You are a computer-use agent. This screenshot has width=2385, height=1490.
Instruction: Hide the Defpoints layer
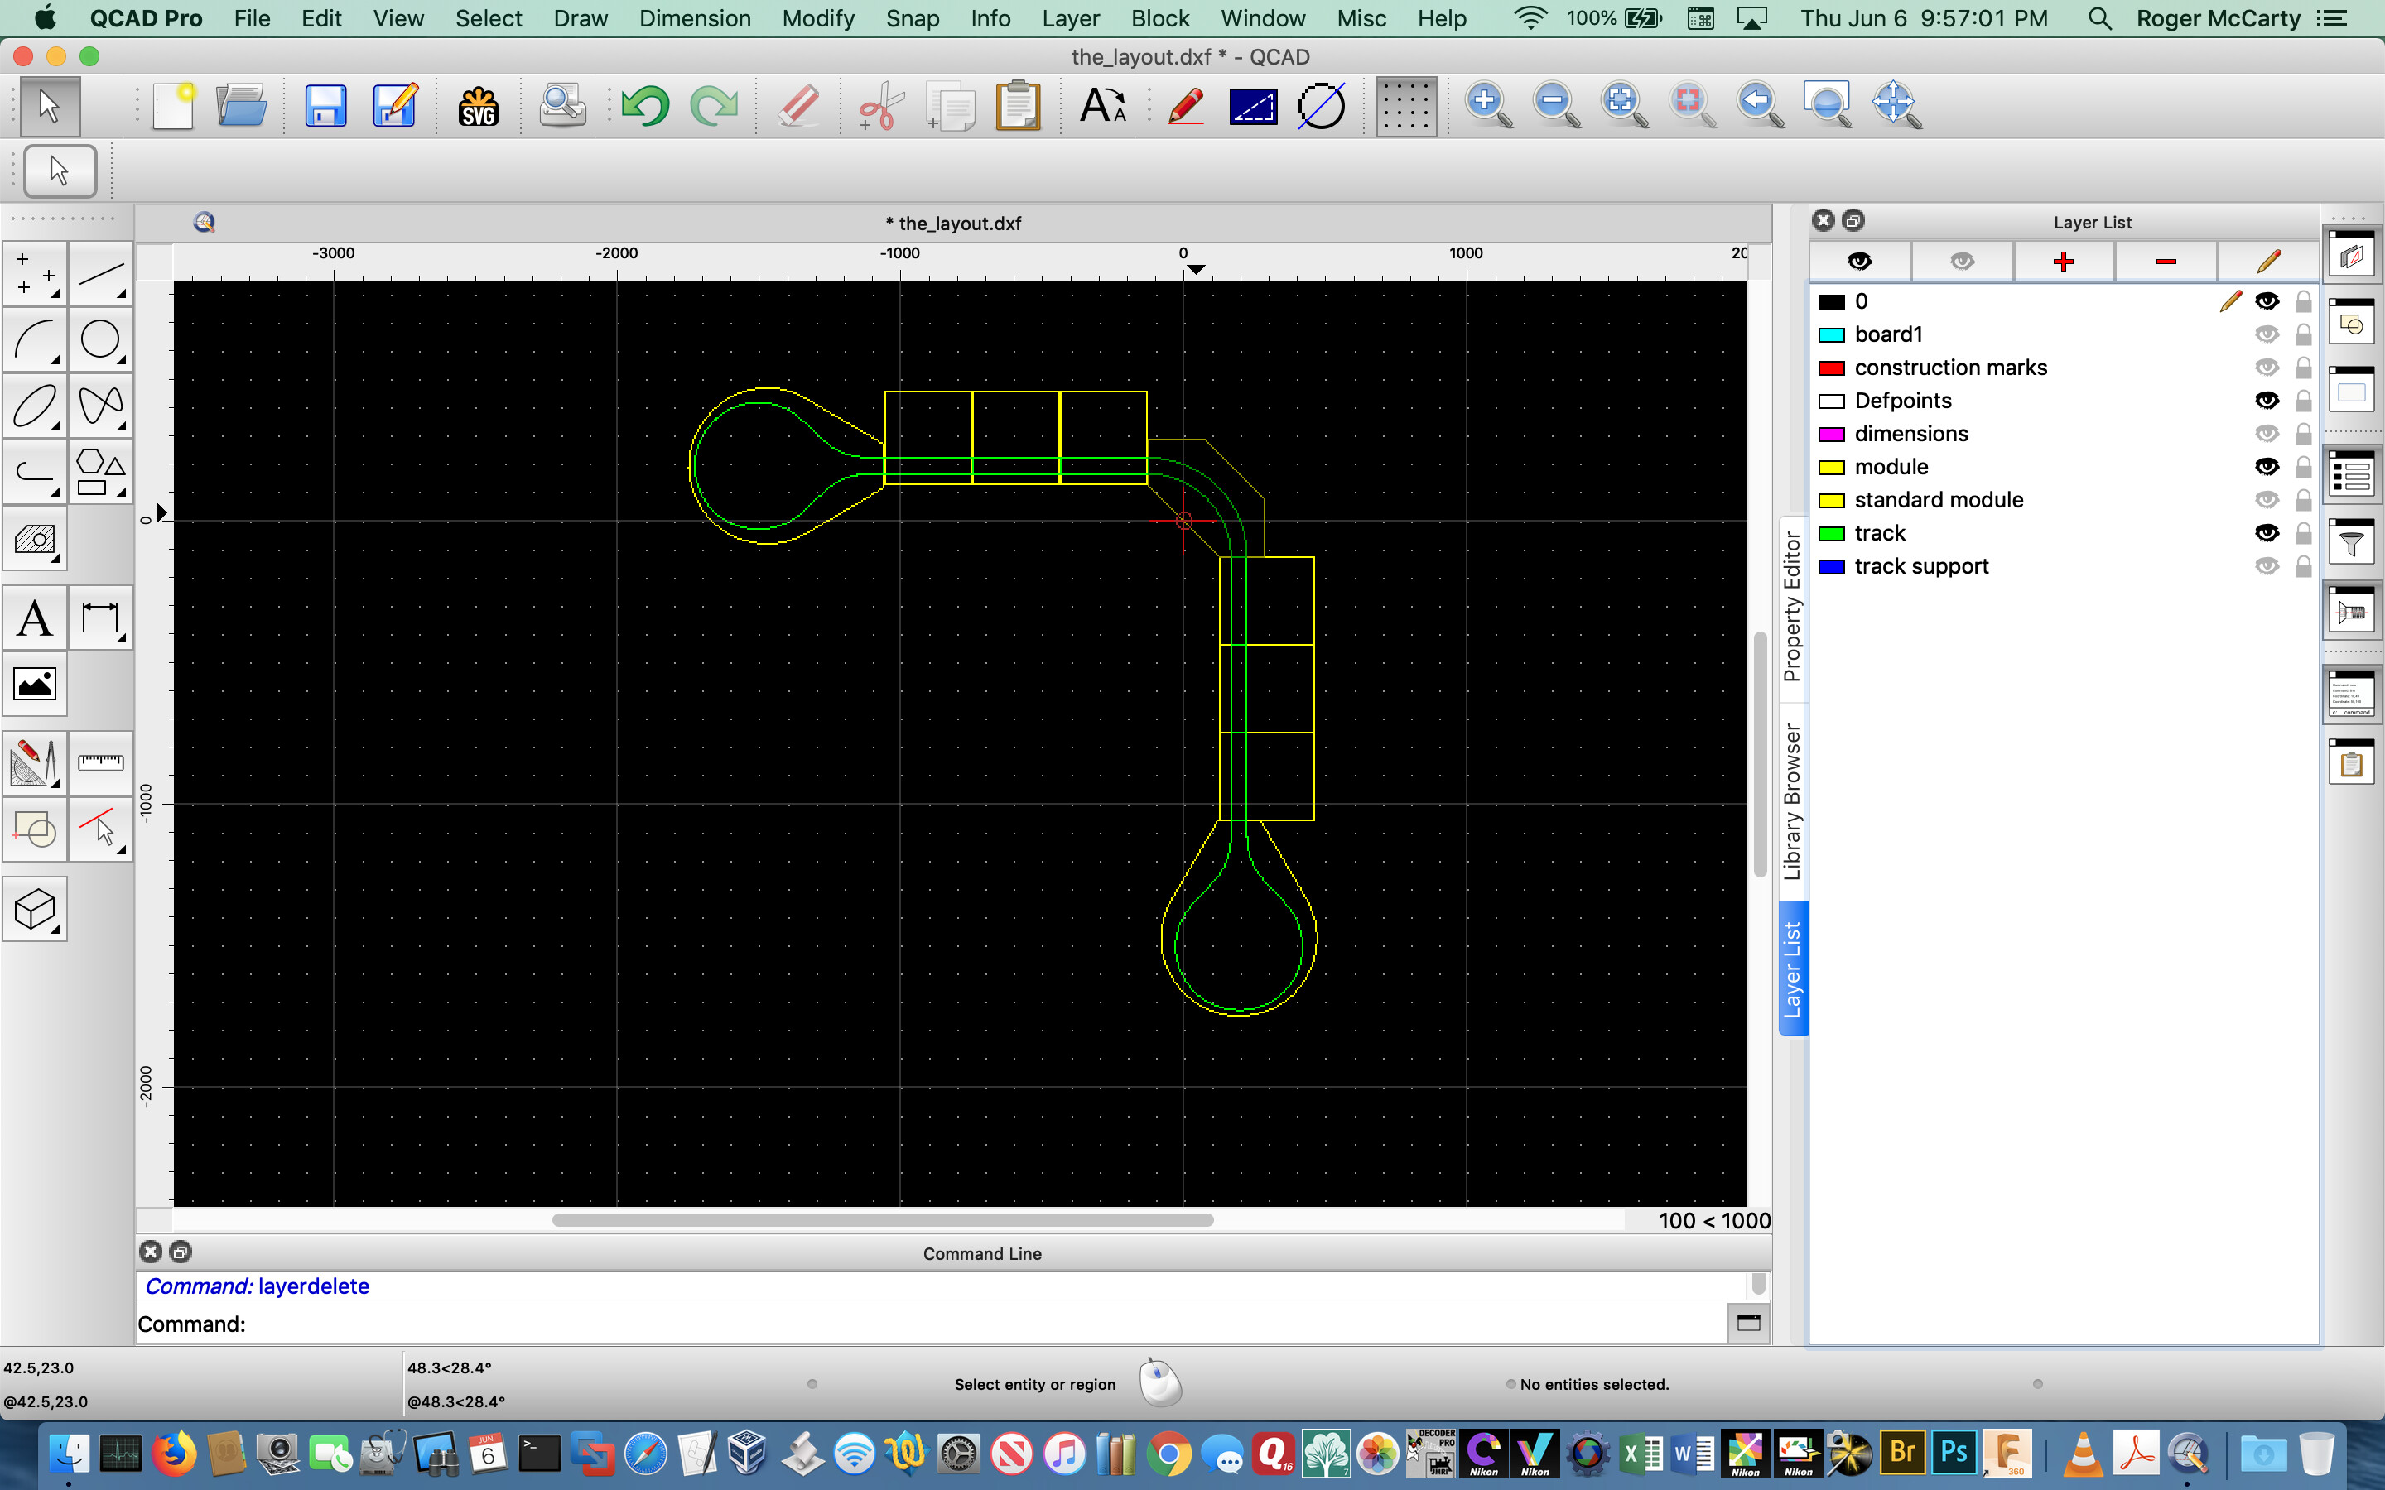point(2267,401)
